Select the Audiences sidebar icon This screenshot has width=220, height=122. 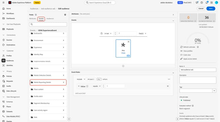pos(4,61)
